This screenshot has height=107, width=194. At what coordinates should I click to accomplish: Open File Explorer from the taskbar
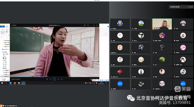[19, 83]
